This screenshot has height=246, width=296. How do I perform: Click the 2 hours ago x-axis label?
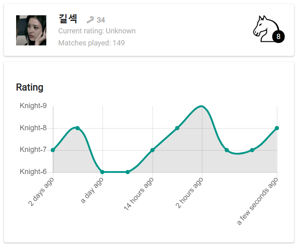[x=190, y=193]
